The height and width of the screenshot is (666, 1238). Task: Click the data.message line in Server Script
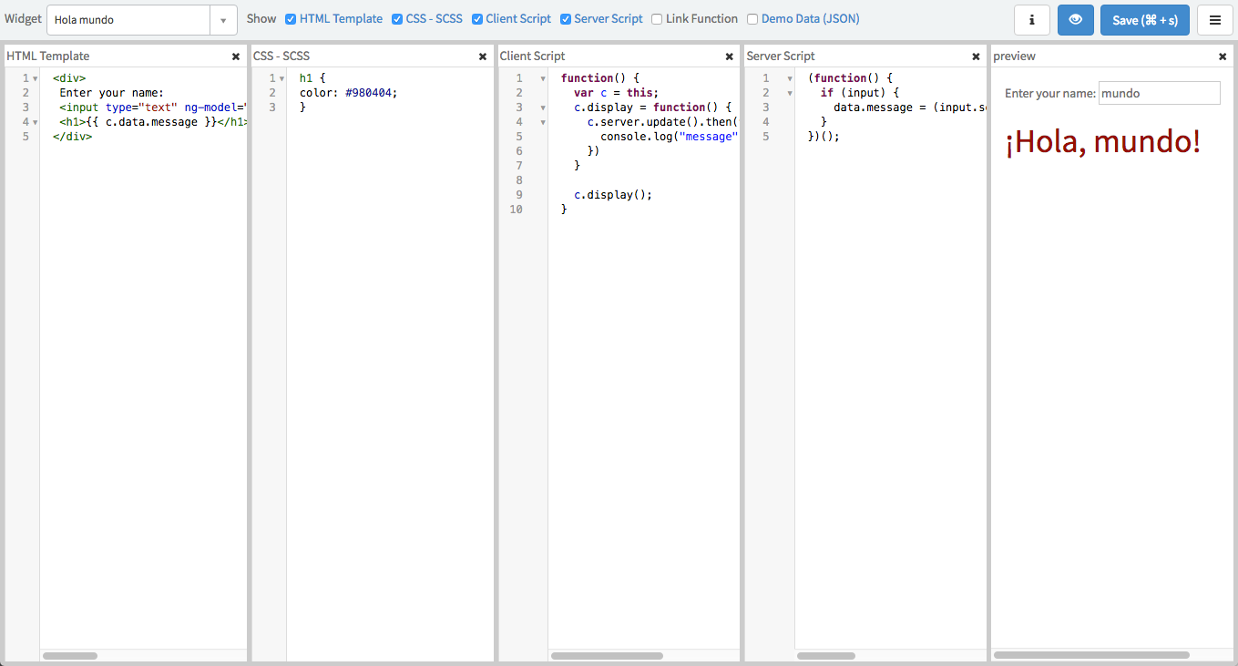pos(909,108)
